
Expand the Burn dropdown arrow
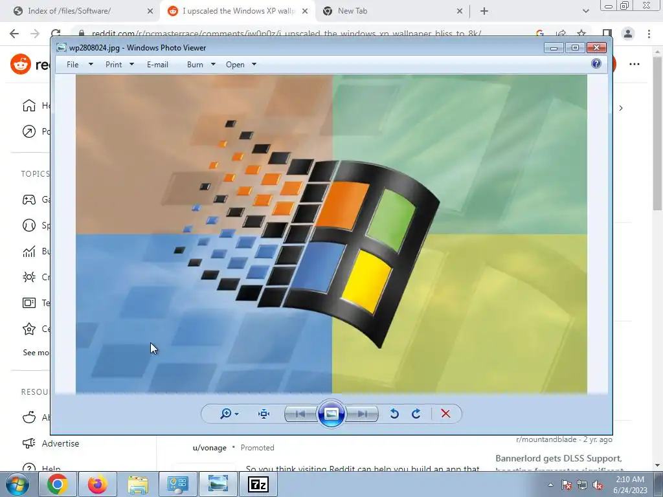[213, 64]
